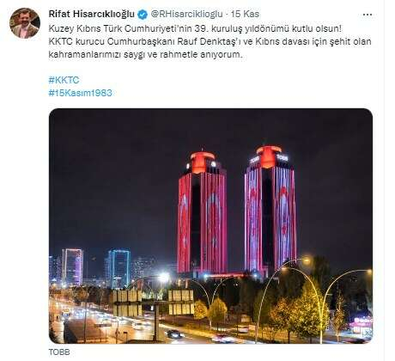This screenshot has height=361, width=395.
Task: Click the purple-lit building in the photo
Action: [72, 266]
